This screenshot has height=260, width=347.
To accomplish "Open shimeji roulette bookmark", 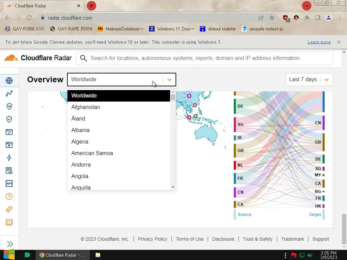I will point(218,29).
